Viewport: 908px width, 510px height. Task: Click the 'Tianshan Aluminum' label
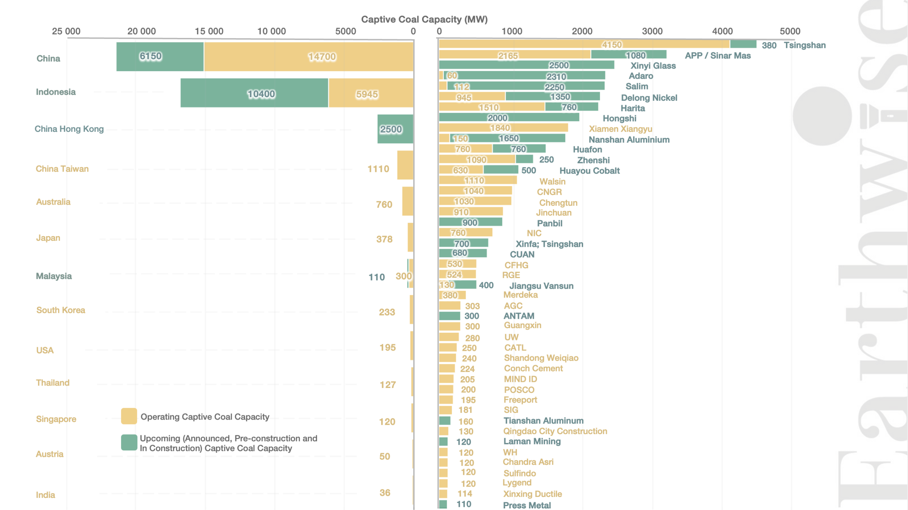pos(543,421)
